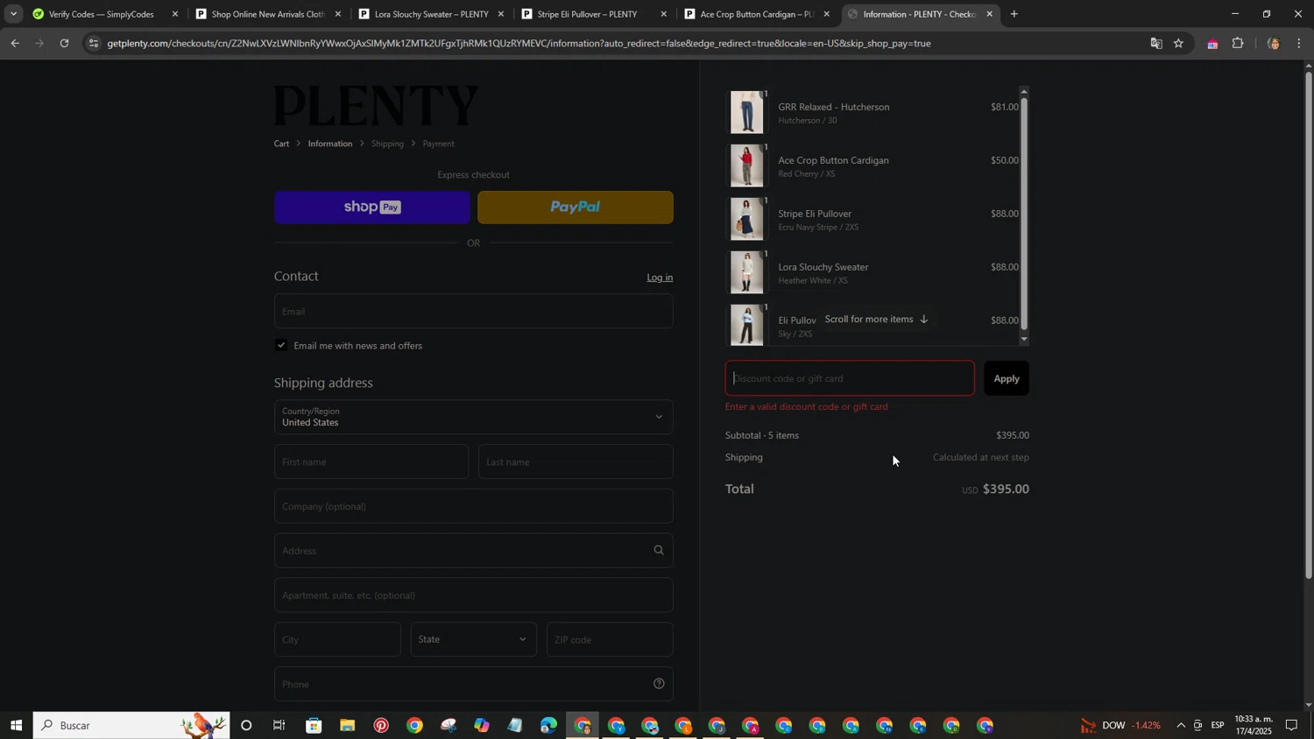
Task: Focus the ZIP code field
Action: (x=610, y=639)
